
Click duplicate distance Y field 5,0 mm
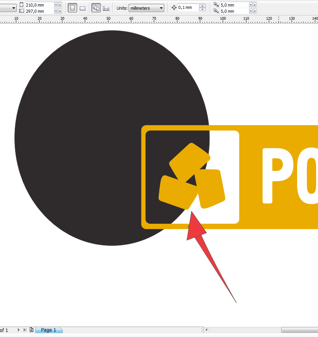pos(234,11)
